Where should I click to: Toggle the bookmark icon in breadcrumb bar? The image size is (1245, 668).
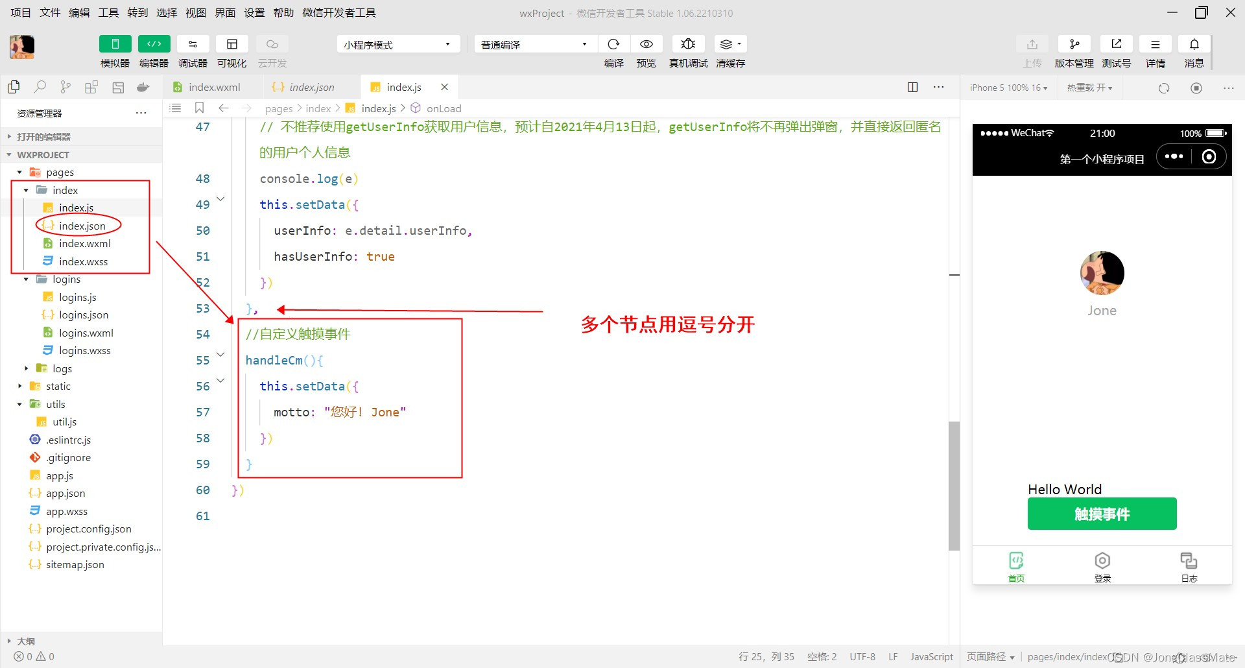click(200, 108)
